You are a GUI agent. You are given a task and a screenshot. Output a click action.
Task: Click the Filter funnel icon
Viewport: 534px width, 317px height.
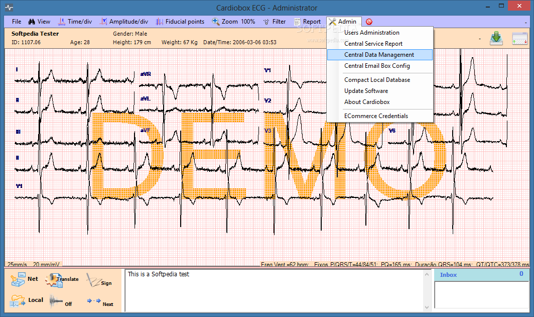[x=266, y=22]
